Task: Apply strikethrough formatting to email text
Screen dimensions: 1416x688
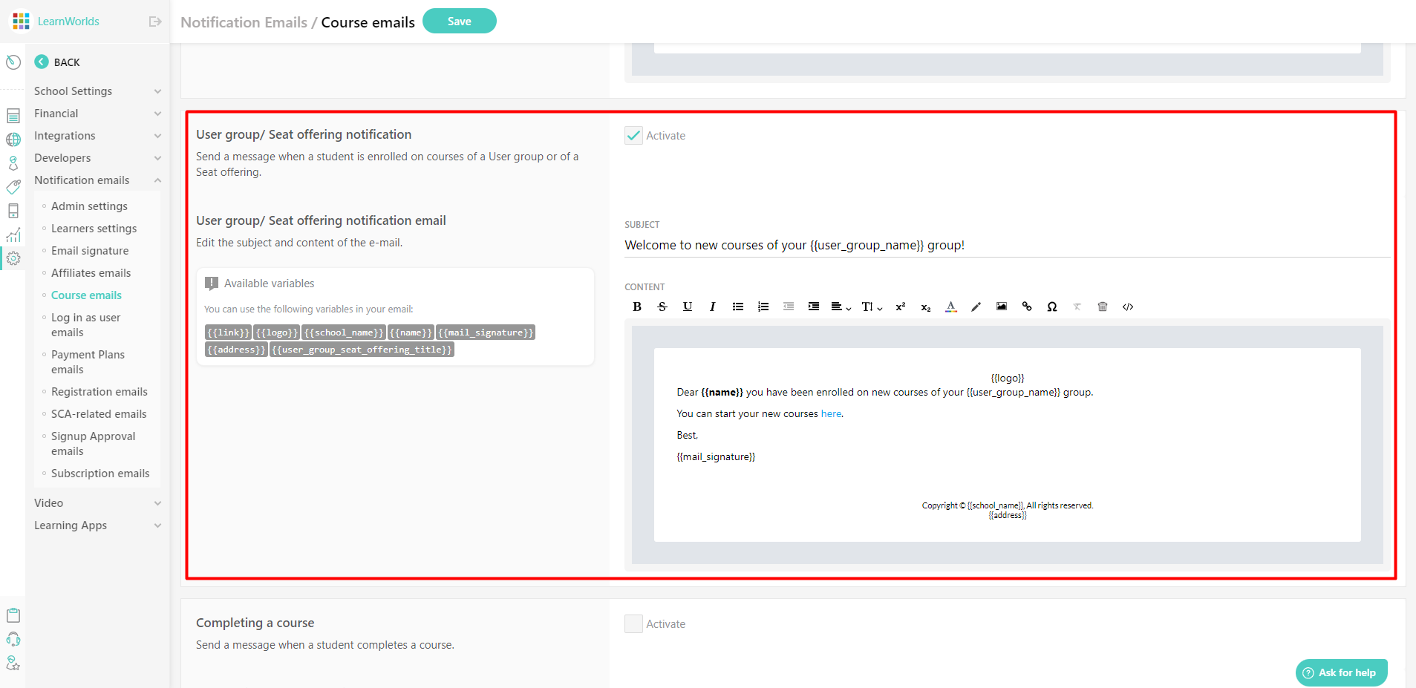Action: click(662, 306)
